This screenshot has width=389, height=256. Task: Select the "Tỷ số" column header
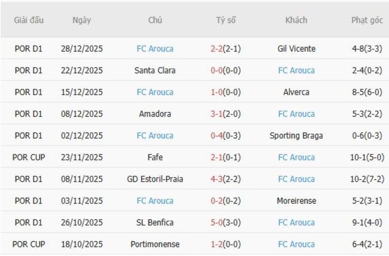(x=226, y=20)
